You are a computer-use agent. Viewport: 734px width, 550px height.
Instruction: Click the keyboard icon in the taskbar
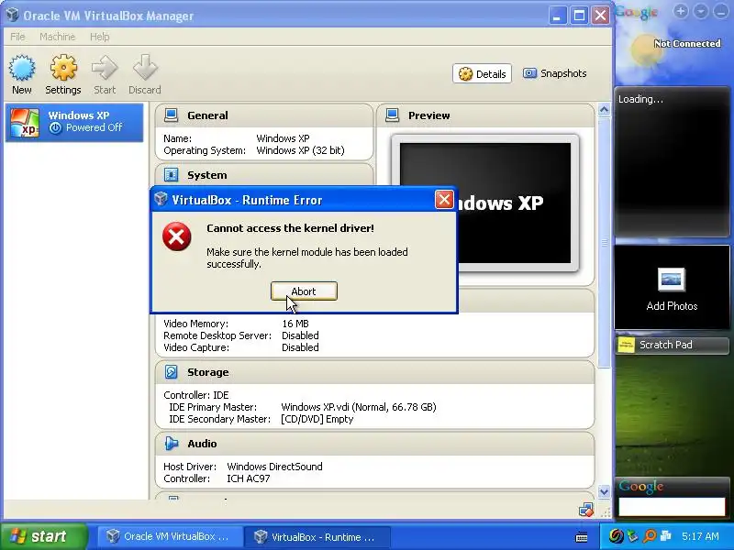click(x=582, y=537)
